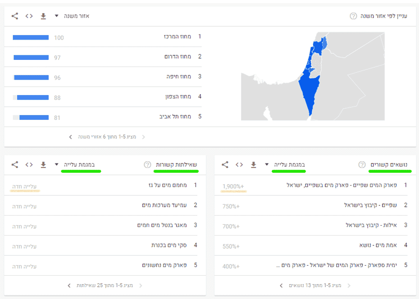
Task: Open embed code for שאילתות קשורות card
Action: [x=29, y=165]
